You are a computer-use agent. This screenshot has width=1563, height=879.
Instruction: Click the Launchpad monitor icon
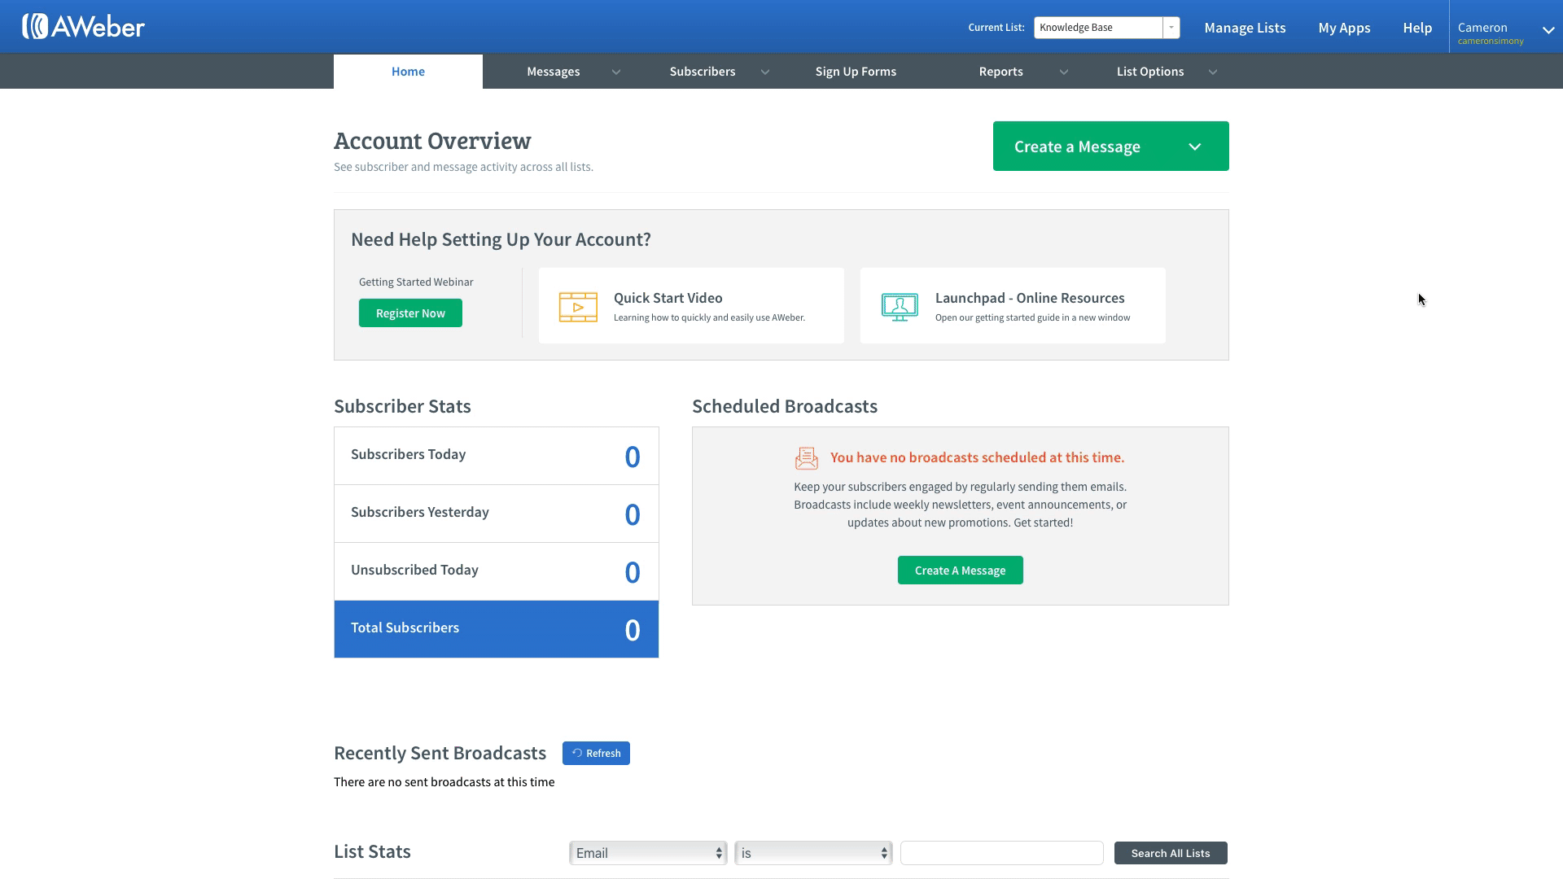pos(900,307)
